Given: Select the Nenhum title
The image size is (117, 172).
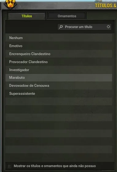Looking at the screenshot, I should (59, 38).
